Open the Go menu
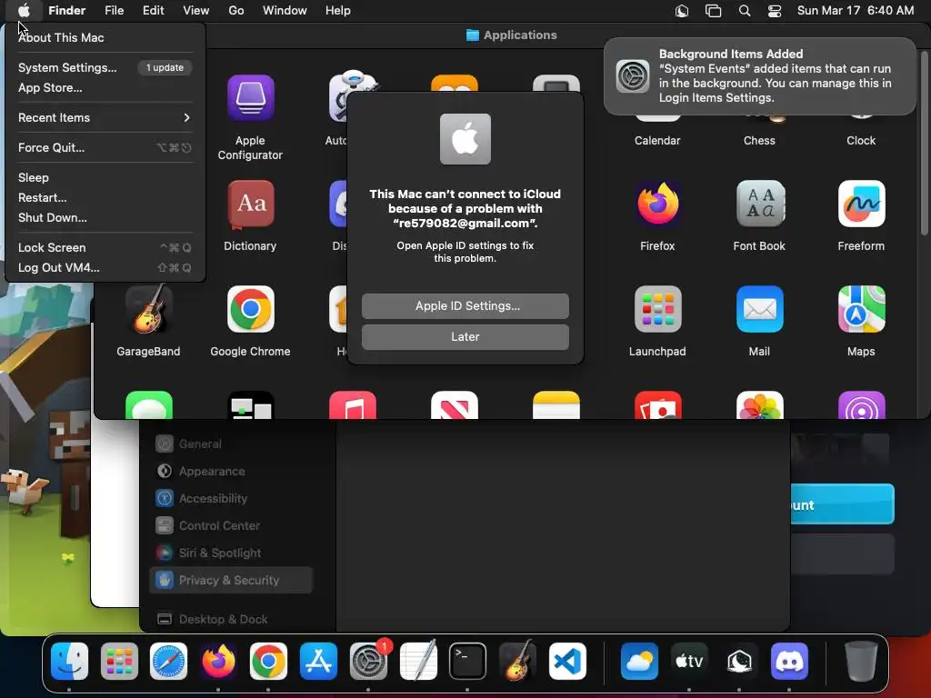This screenshot has height=698, width=931. [x=236, y=11]
